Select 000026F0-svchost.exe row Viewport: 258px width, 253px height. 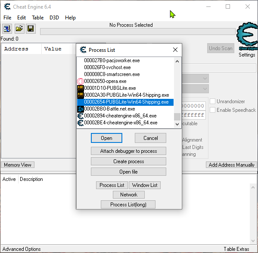125,67
